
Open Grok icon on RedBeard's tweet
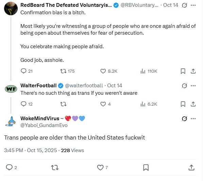pos(184,5)
